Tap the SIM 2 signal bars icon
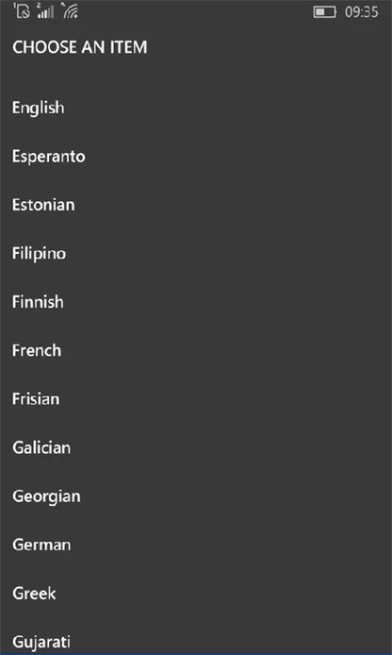This screenshot has height=655, width=392. [x=45, y=11]
